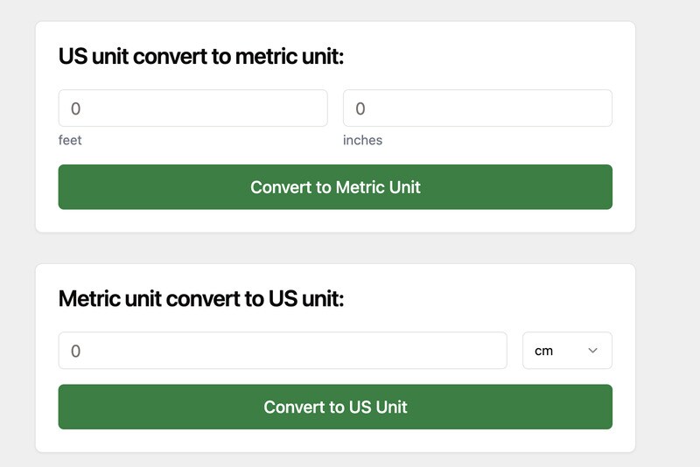The height and width of the screenshot is (467, 700).
Task: Click the 0 placeholder in the metric box
Action: (75, 351)
